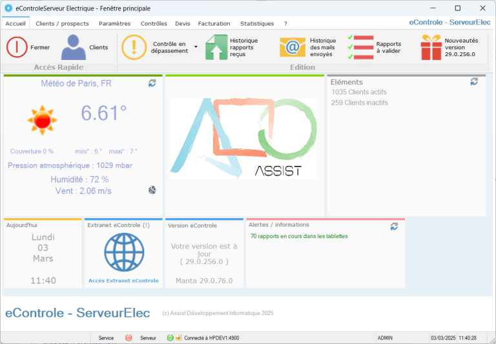Click Nouveautés version 29.0.256.0 label
The width and height of the screenshot is (496, 344).
coord(461,47)
